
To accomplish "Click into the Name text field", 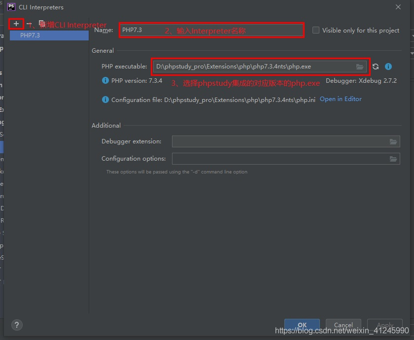I will click(x=212, y=30).
